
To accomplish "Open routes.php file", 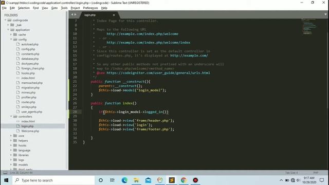I will (28, 102).
